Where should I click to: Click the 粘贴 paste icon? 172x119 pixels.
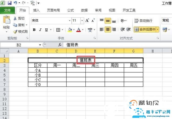[6, 20]
